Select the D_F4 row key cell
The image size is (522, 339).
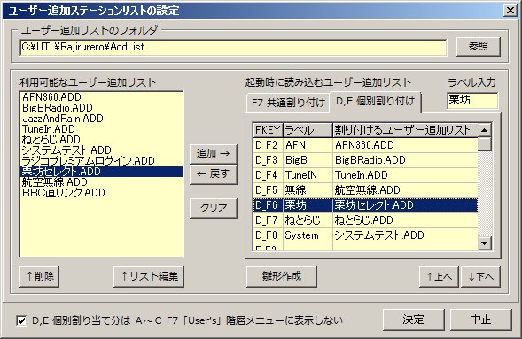point(268,175)
